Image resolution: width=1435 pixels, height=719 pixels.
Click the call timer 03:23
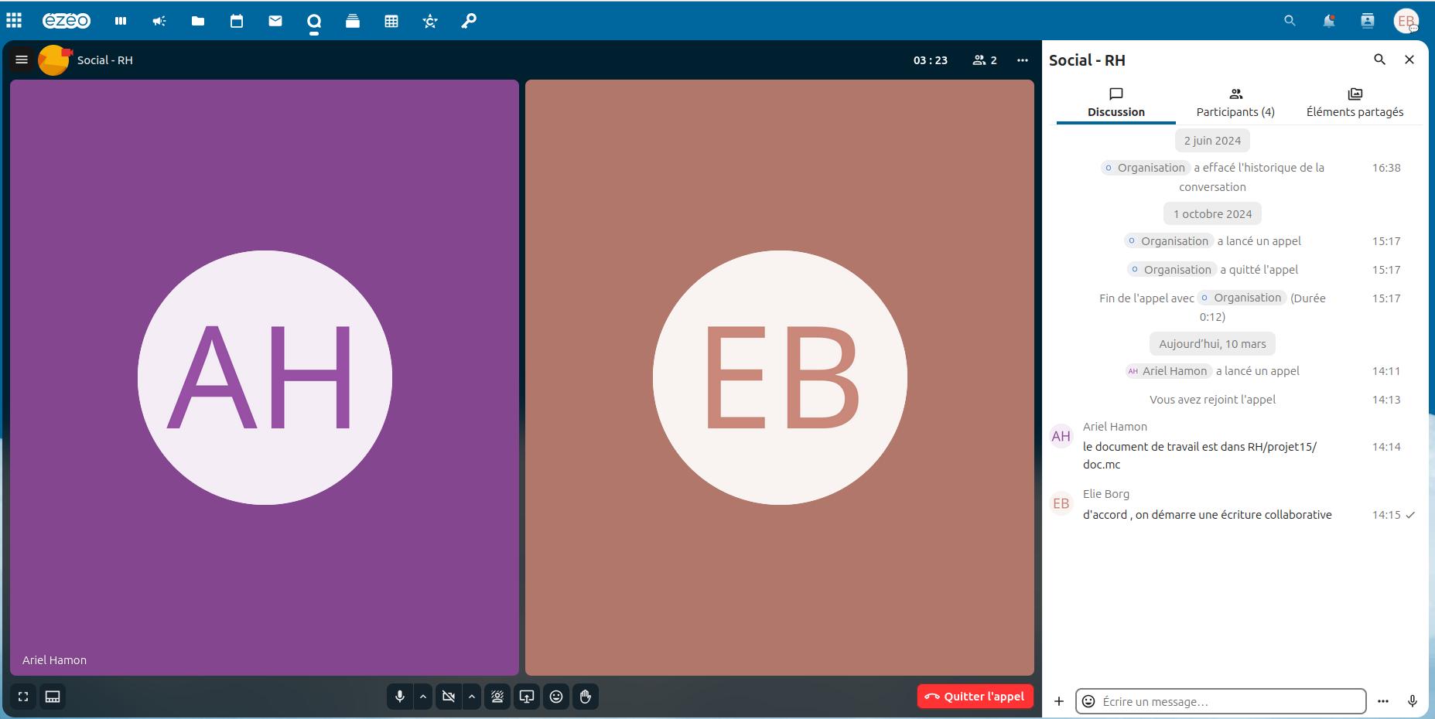point(930,60)
